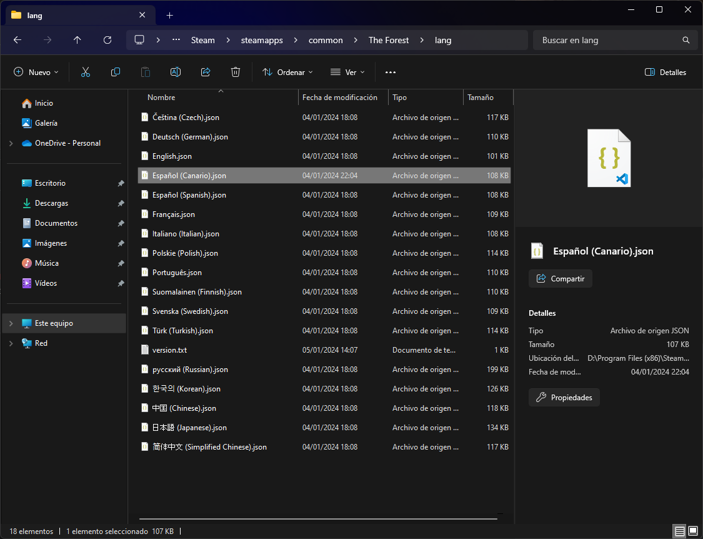Click the pin next to Música
The width and height of the screenshot is (703, 539).
point(121,263)
